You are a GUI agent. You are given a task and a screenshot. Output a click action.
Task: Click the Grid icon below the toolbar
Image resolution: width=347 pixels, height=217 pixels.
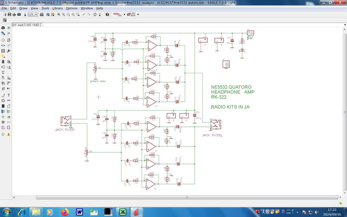[4, 22]
